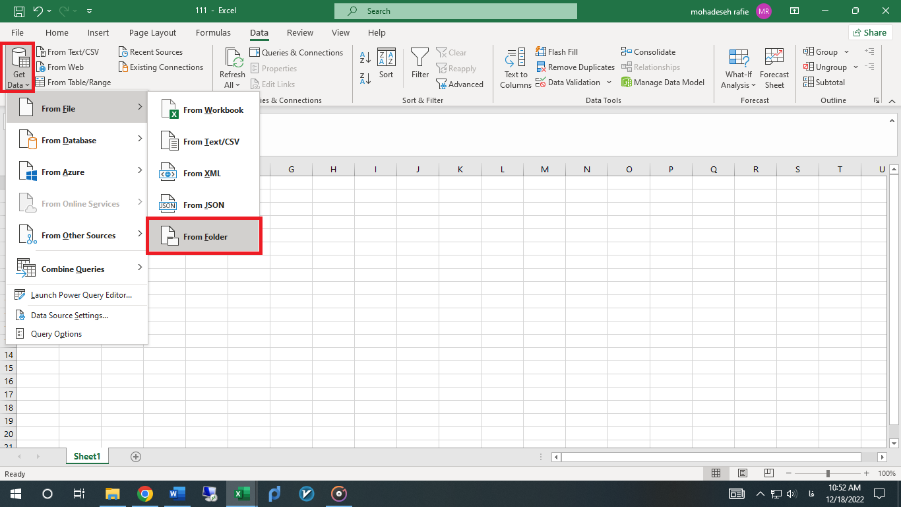901x507 pixels.
Task: Open Word from taskbar
Action: [x=177, y=494]
